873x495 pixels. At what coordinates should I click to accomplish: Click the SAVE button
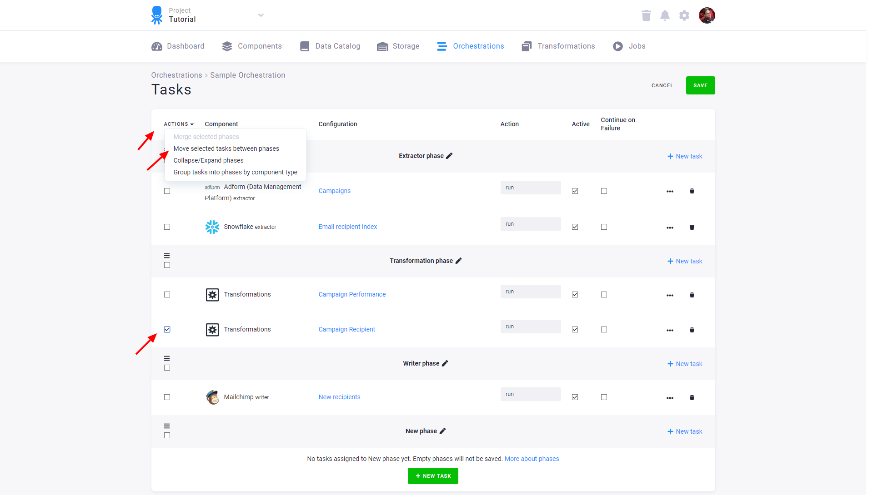(700, 85)
